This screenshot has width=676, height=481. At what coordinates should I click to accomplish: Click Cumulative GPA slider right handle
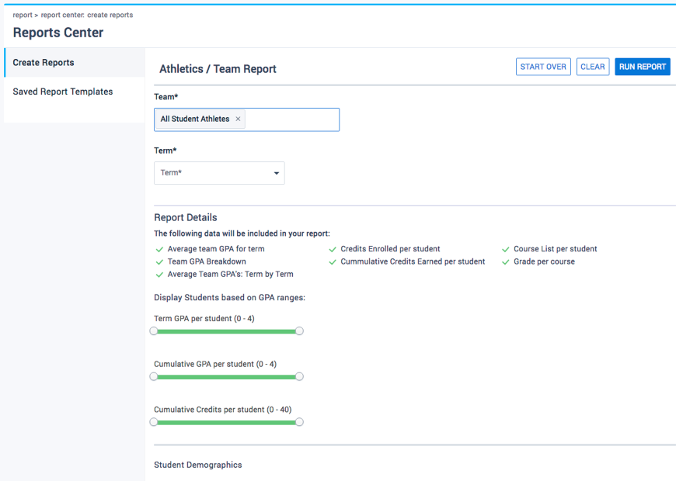(x=299, y=377)
